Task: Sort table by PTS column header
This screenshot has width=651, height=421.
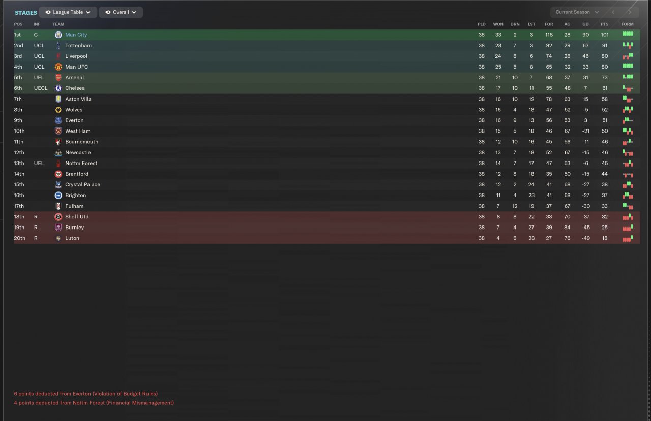Action: (604, 24)
